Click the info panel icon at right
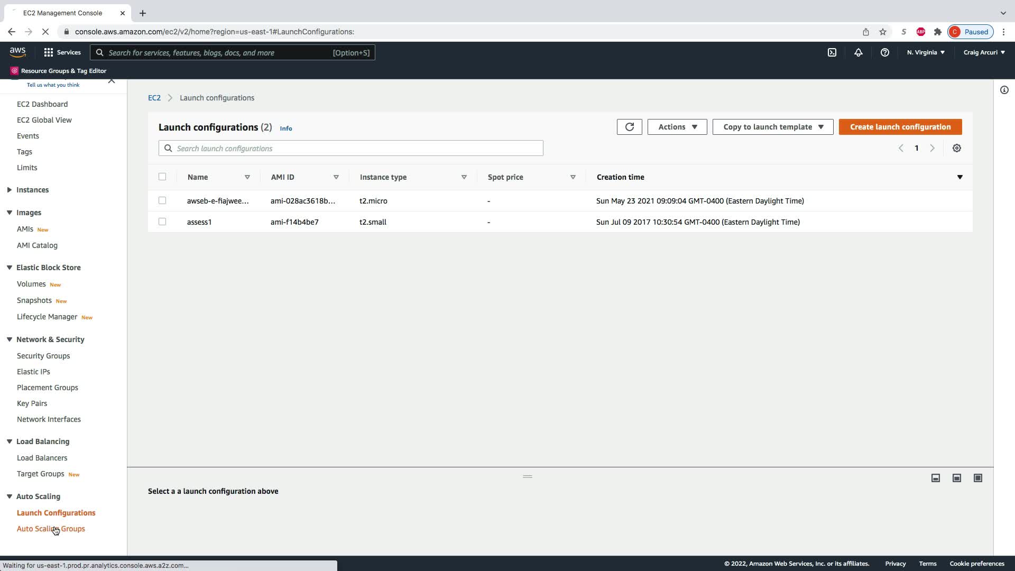Viewport: 1015px width, 571px height. [x=1004, y=90]
